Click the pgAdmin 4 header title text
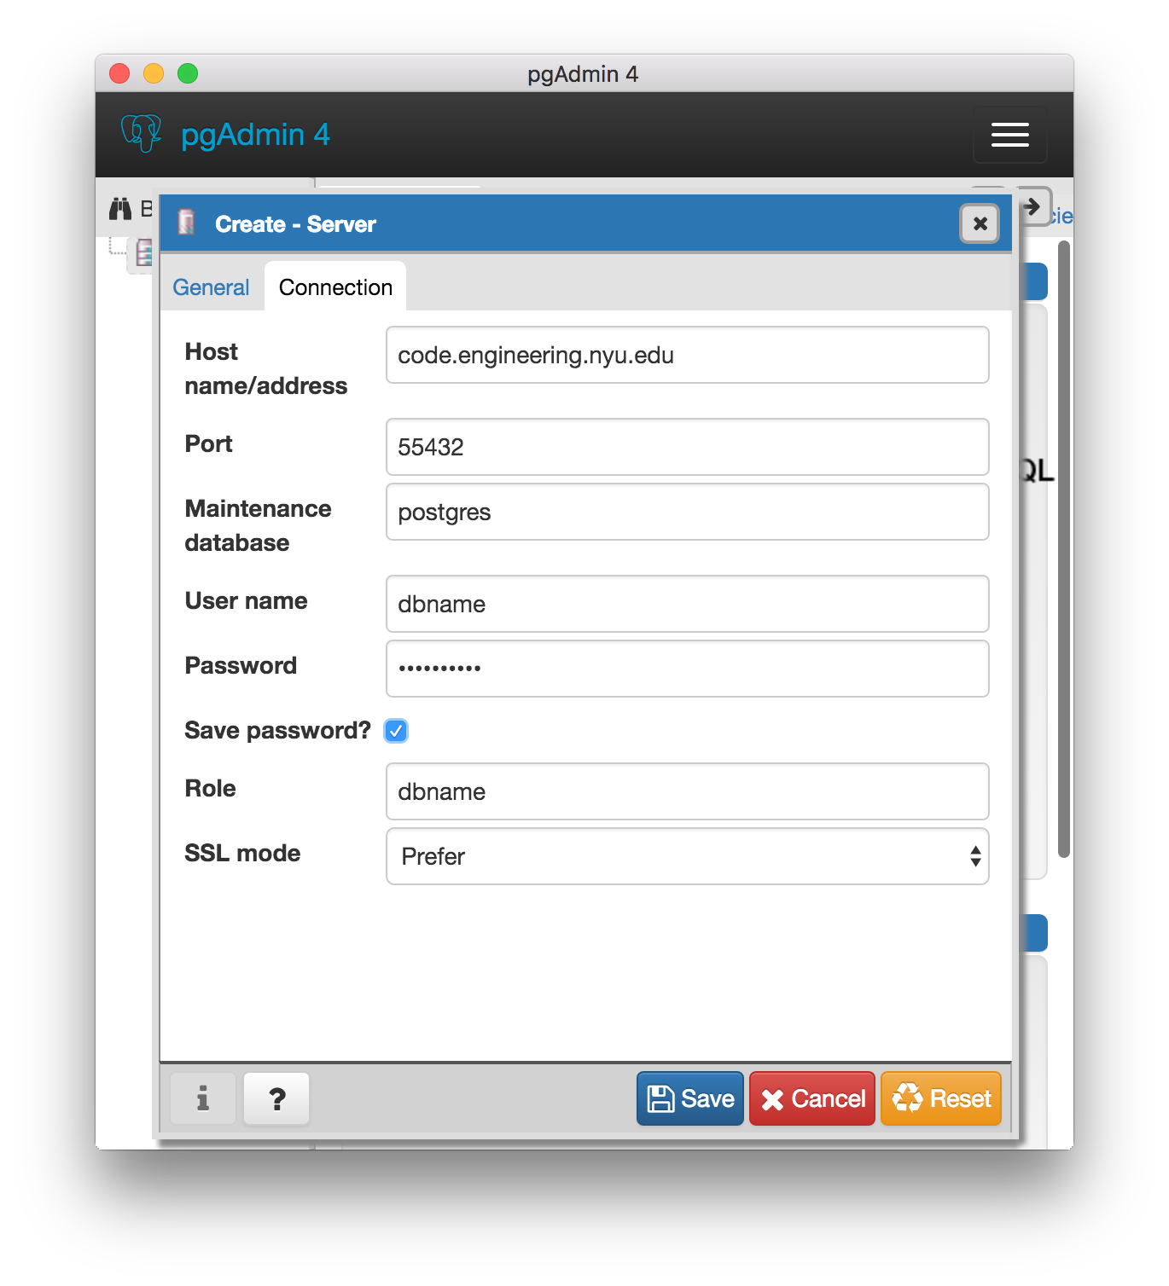This screenshot has height=1286, width=1169. 255,135
